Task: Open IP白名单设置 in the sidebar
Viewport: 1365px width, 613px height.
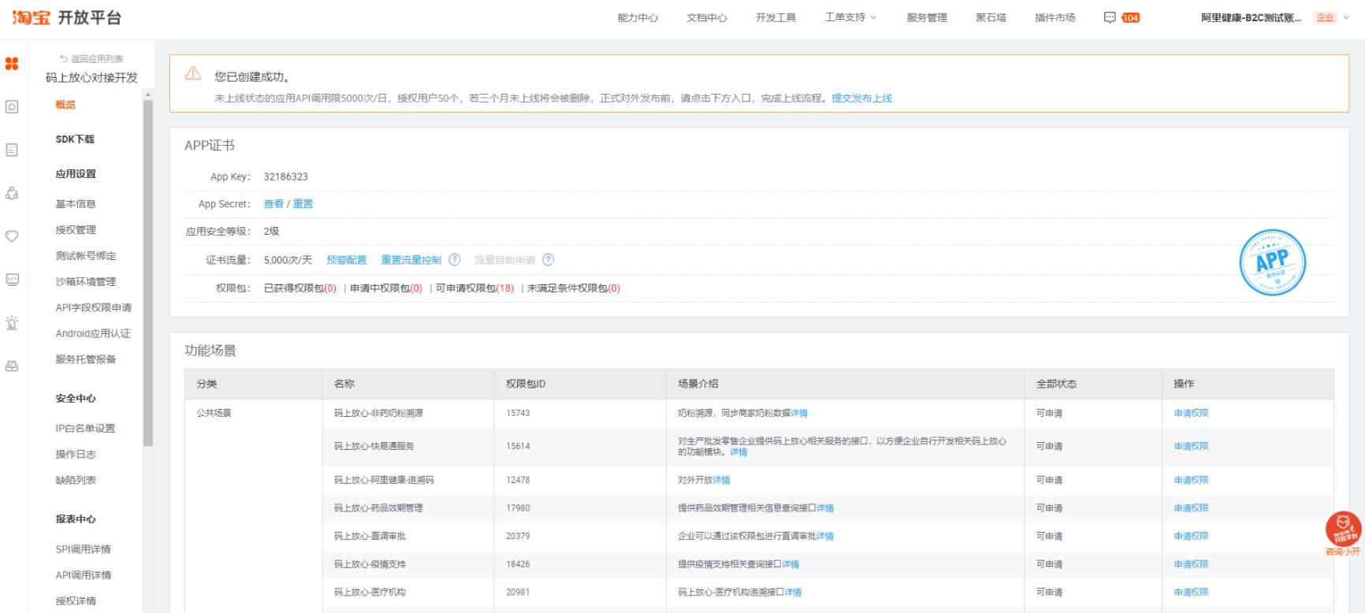Action: tap(85, 429)
